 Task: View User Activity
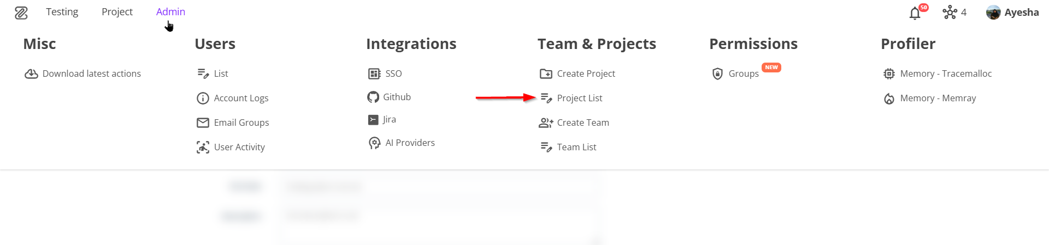[239, 147]
